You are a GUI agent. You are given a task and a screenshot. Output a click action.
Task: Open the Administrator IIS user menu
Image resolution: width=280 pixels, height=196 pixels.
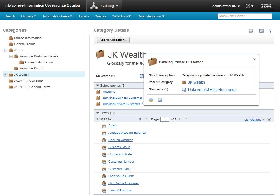click(x=226, y=6)
